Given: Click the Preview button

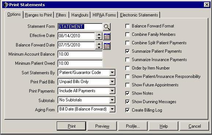Looking at the screenshot, I should click(x=102, y=126).
